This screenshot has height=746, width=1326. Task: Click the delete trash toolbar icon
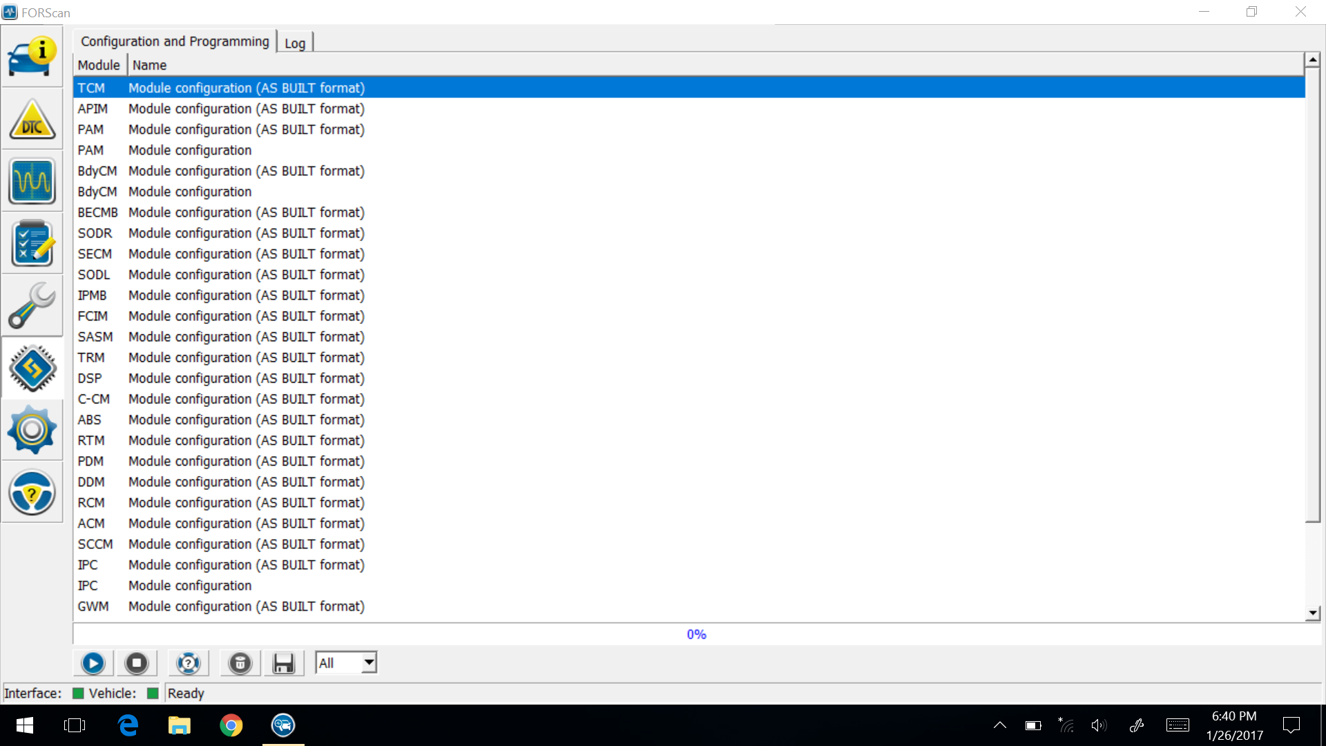click(x=240, y=663)
